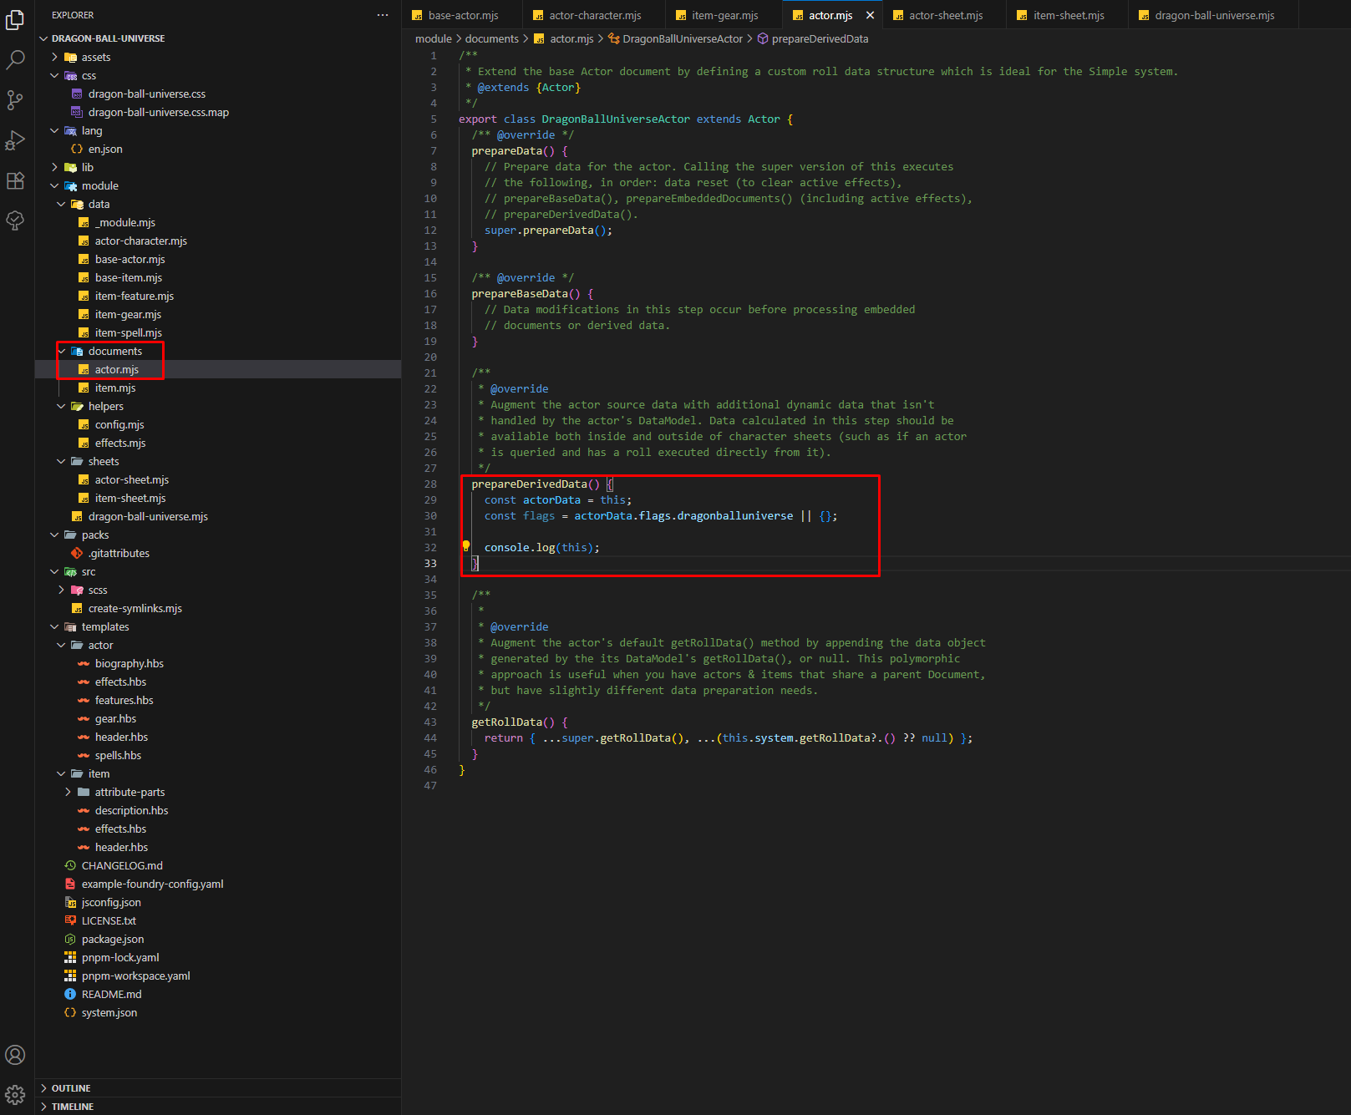
Task: Open Explorer more actions ellipsis
Action: (x=383, y=15)
